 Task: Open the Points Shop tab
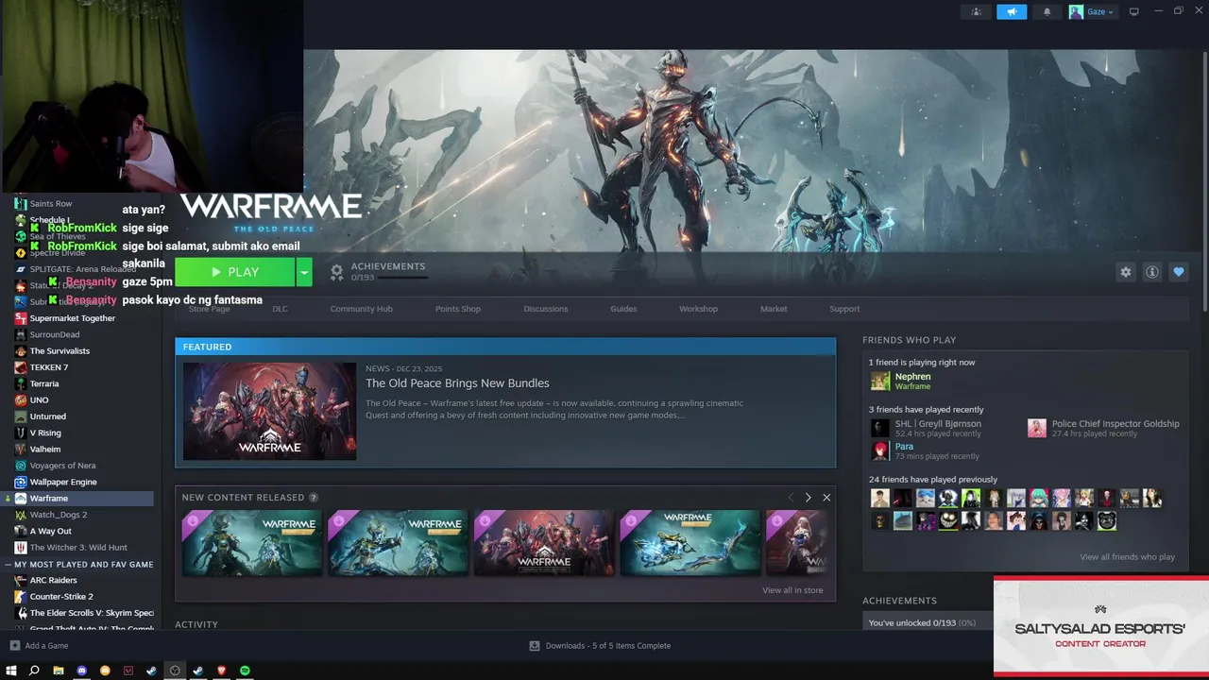[x=458, y=309]
